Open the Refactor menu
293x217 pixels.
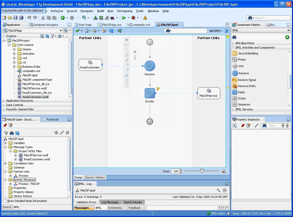[x=57, y=11]
